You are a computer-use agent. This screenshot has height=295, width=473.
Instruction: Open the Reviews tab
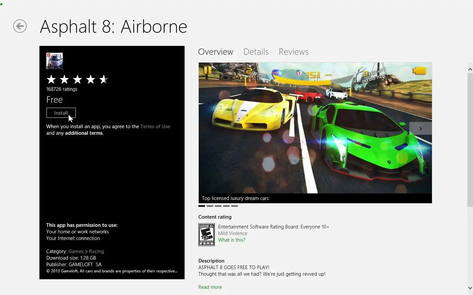(x=294, y=52)
